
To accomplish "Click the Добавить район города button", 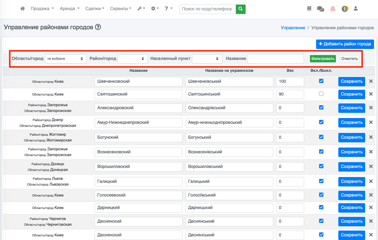I will (x=345, y=44).
